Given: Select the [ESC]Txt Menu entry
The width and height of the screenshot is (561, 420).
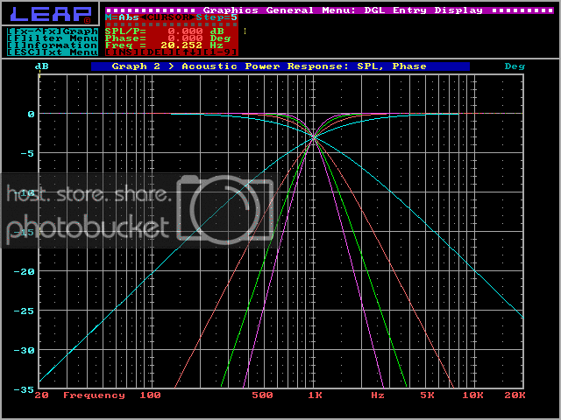Looking at the screenshot, I should click(53, 52).
